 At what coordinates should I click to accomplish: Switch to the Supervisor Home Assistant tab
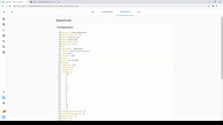pos(15,2)
